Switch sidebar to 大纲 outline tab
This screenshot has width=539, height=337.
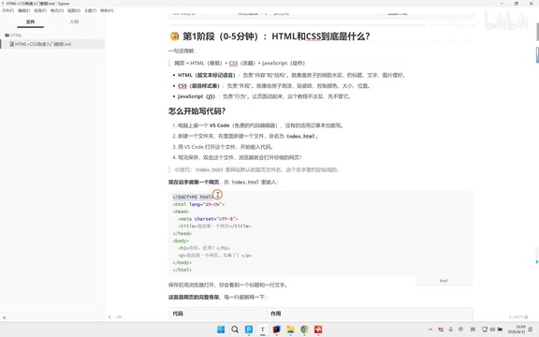tap(74, 22)
